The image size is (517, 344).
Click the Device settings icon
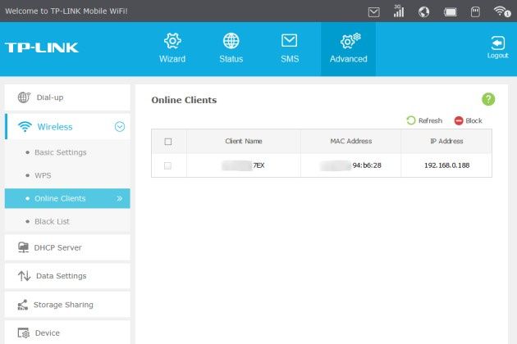24,333
